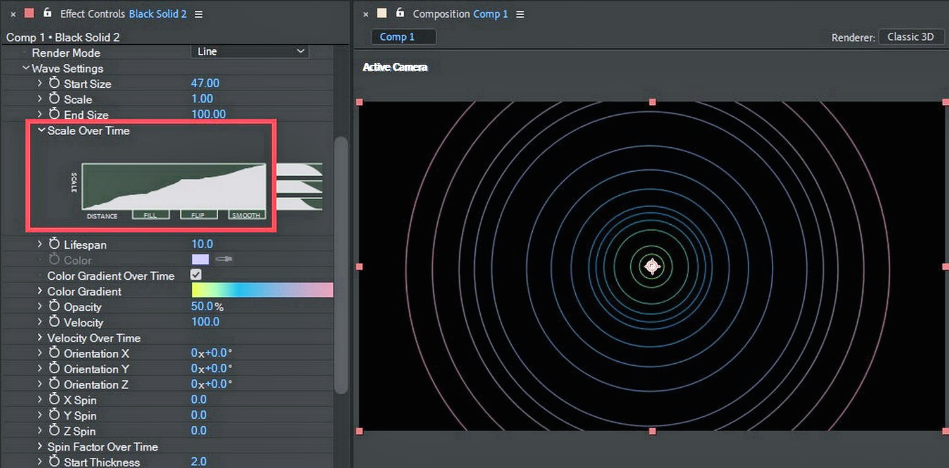
Task: Click the red label color of Effect Controls
Action: (x=29, y=13)
